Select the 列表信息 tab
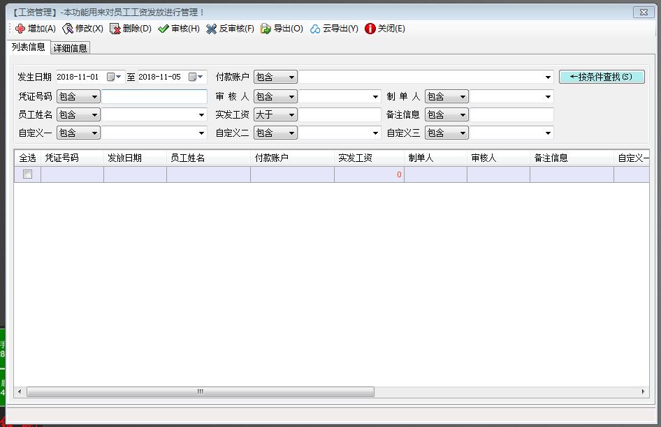661x427 pixels. point(29,47)
